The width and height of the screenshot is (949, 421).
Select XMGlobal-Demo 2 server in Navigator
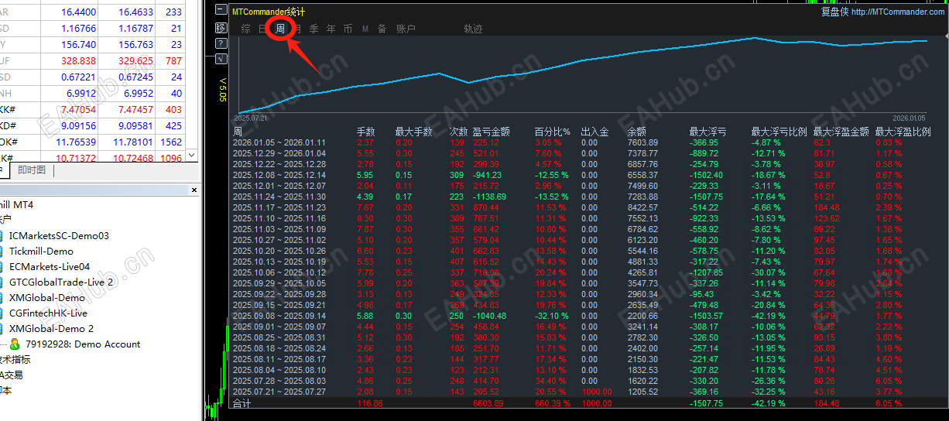pyautogui.click(x=51, y=329)
